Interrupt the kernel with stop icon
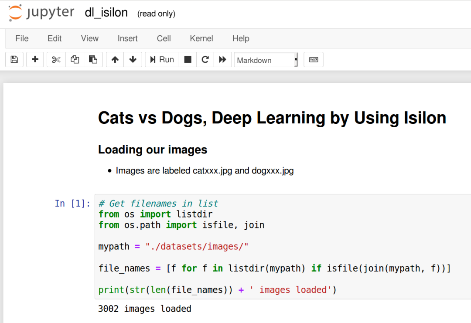Image resolution: width=471 pixels, height=323 pixels. [x=188, y=59]
